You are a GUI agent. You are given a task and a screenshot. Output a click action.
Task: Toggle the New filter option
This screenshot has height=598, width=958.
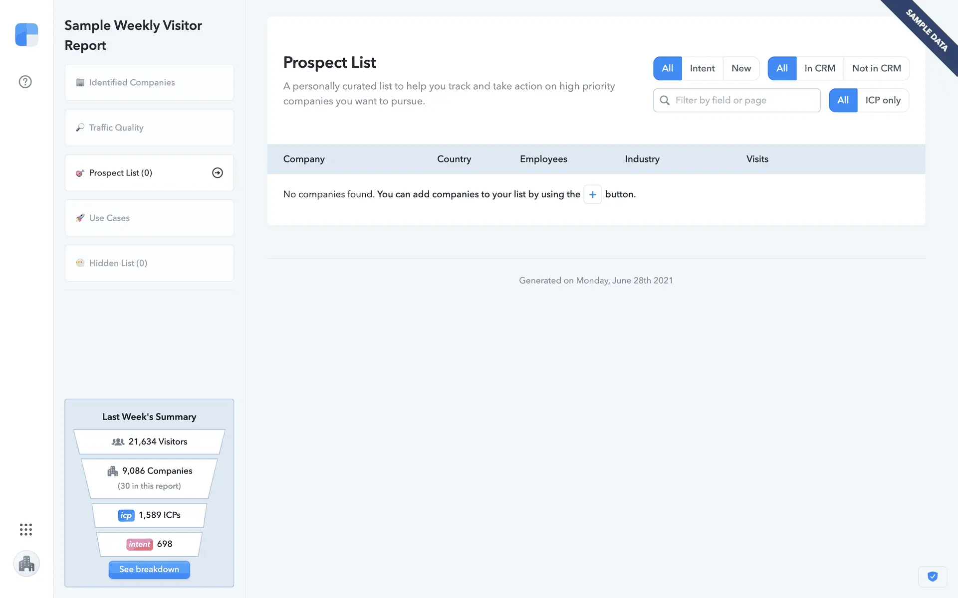(741, 68)
